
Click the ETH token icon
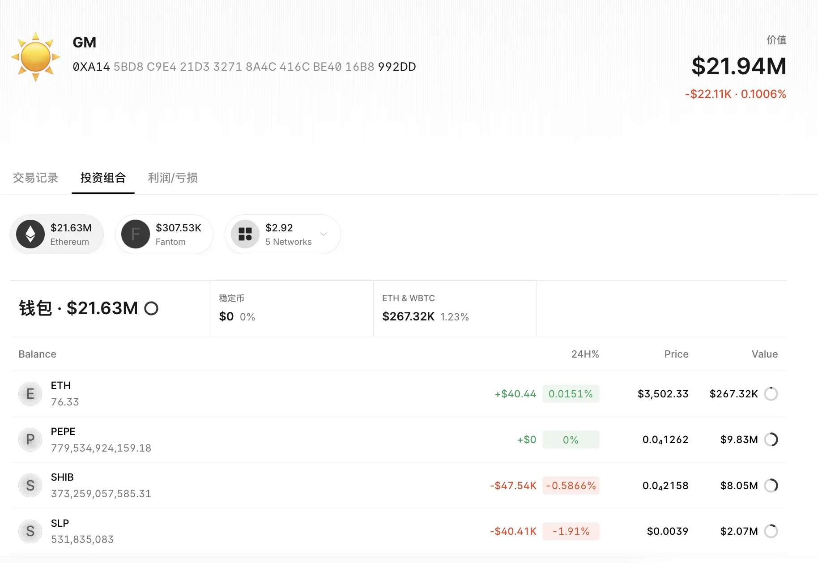tap(30, 394)
